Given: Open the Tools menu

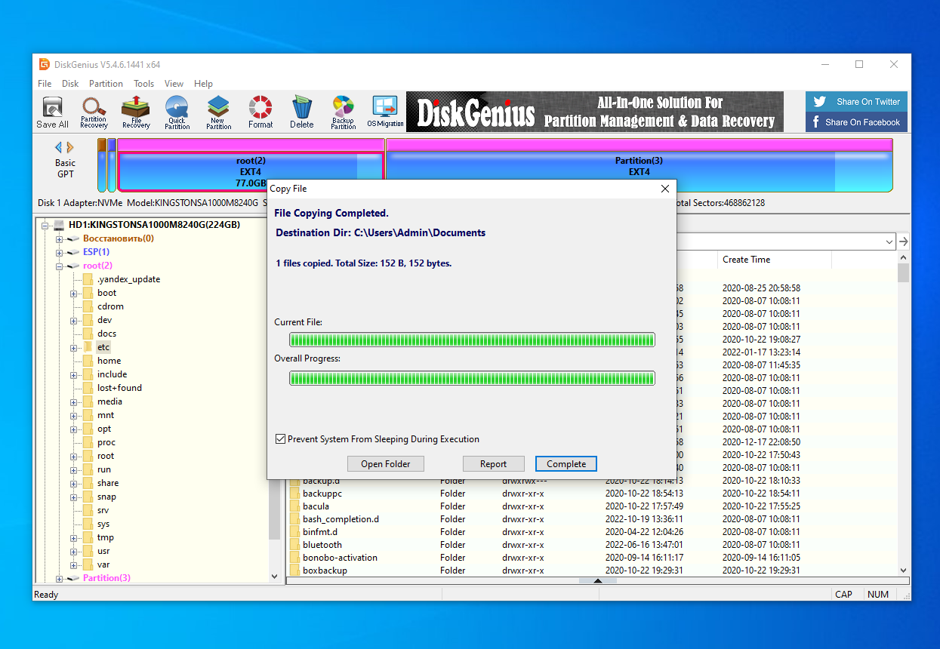Looking at the screenshot, I should pyautogui.click(x=143, y=83).
